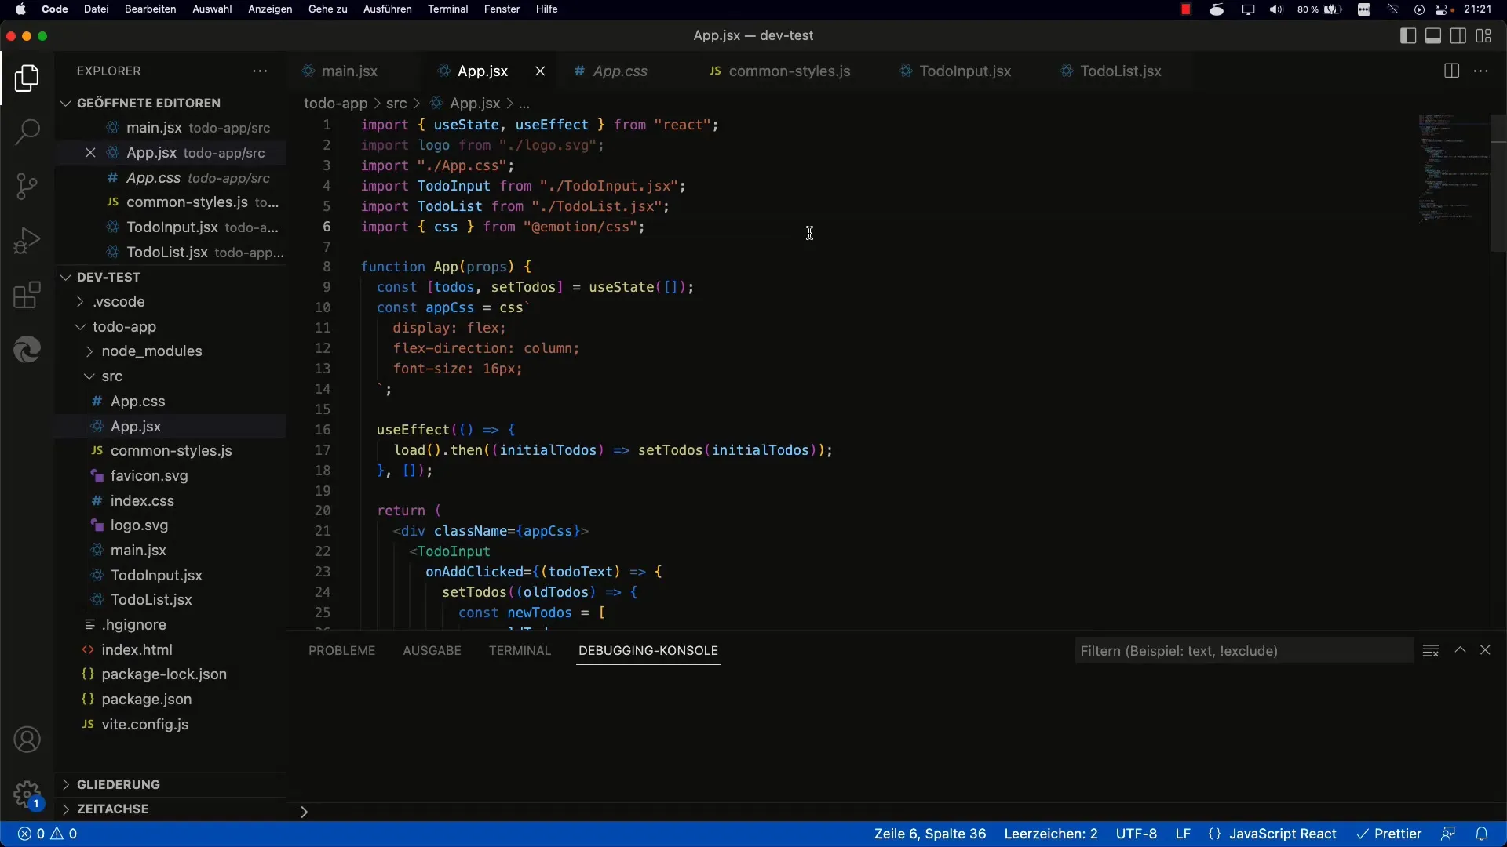Change file encoding UTF-8
The width and height of the screenshot is (1507, 847).
1137,834
